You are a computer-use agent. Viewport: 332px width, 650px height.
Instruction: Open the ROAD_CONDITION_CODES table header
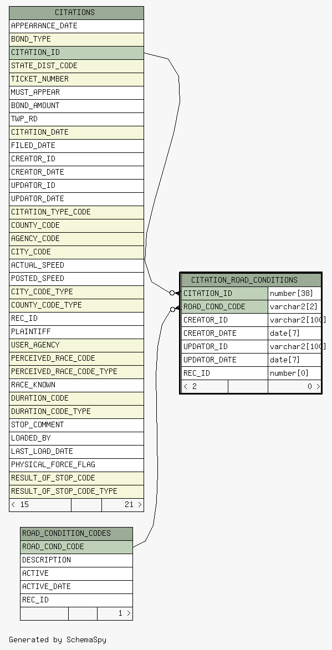point(76,534)
